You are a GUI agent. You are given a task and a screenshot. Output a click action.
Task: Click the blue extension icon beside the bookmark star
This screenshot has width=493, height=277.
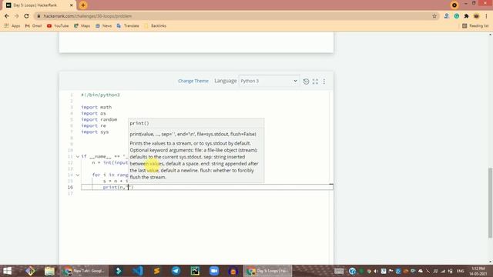(447, 16)
